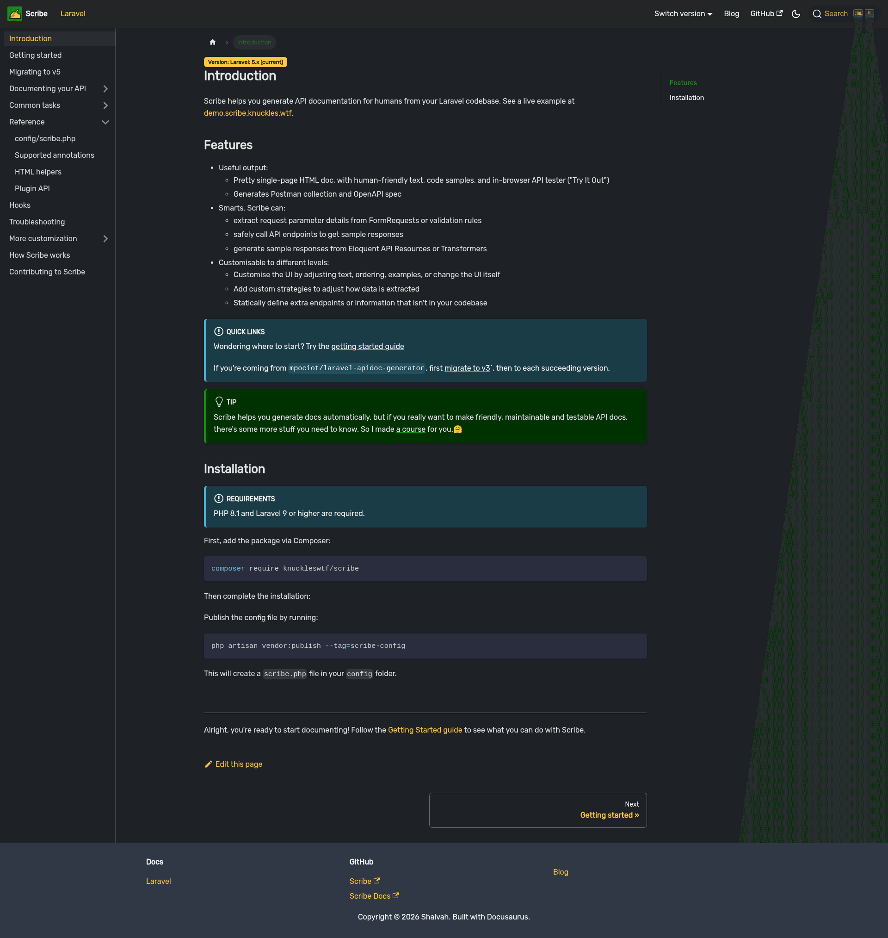Expand Common tasks chevron
Screen dimensions: 888x938
105,105
